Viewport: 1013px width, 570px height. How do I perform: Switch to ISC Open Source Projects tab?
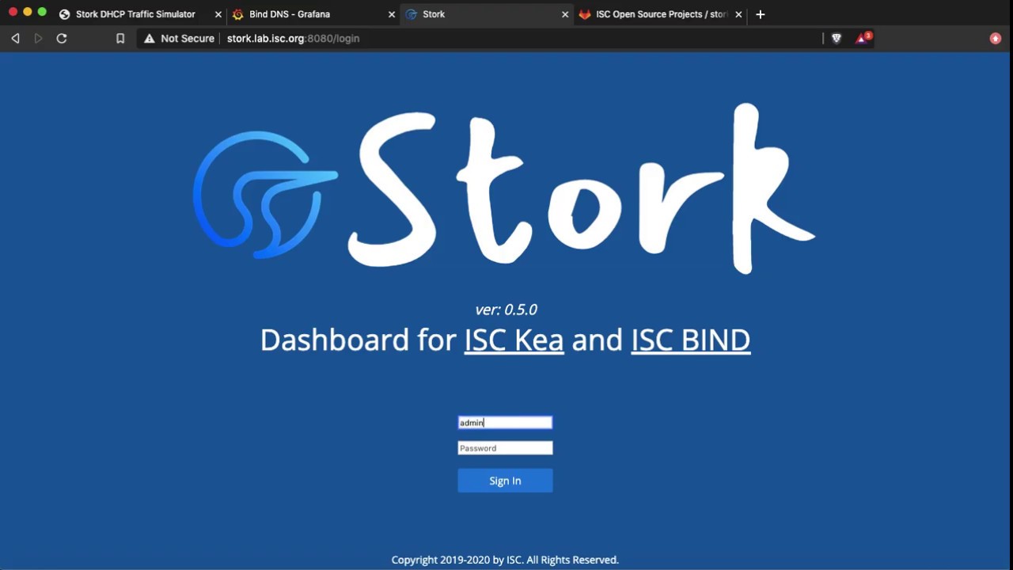click(x=662, y=14)
